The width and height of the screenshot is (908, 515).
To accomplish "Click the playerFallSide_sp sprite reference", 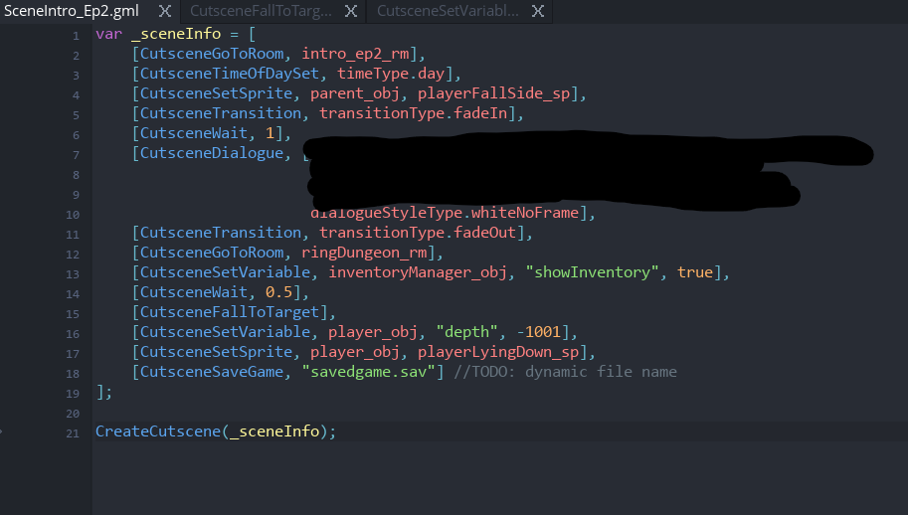I will tap(494, 94).
